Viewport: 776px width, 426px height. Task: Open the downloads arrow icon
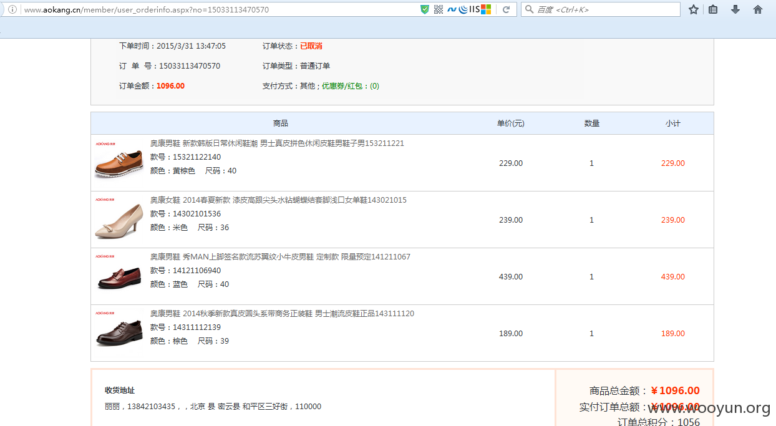pos(735,9)
